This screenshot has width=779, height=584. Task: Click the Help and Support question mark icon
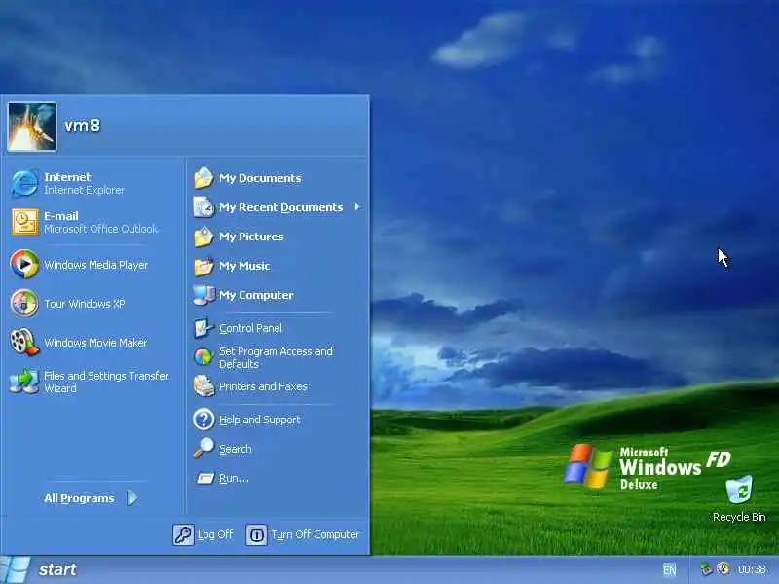[204, 420]
